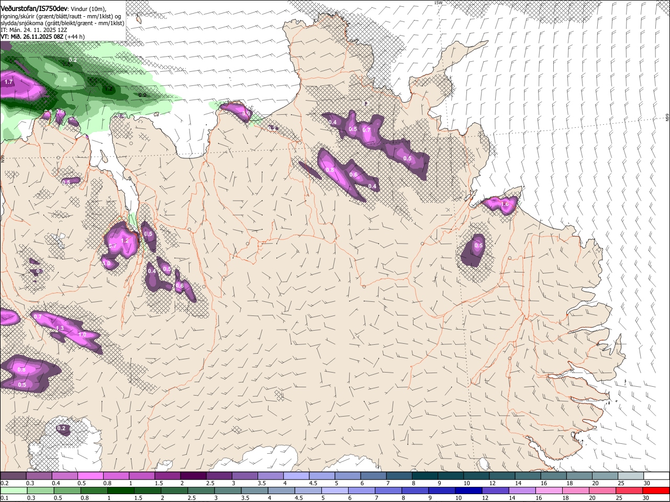
Task: Pick the 3.5–4 lavender snow swatch
Action: coord(271,475)
